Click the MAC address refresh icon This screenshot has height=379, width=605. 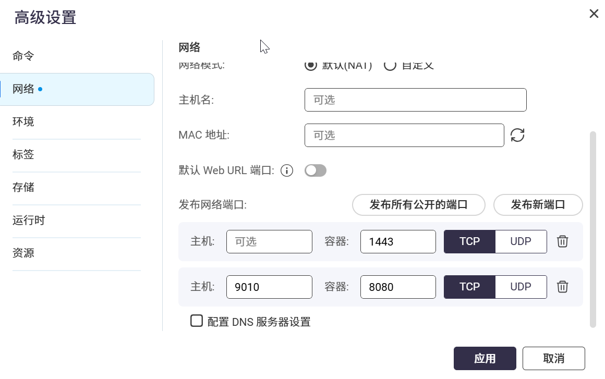[517, 136]
